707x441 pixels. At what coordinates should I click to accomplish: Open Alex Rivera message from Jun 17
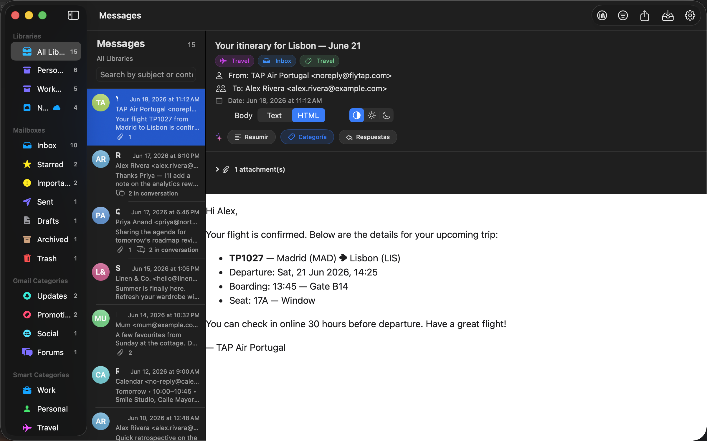pyautogui.click(x=146, y=174)
